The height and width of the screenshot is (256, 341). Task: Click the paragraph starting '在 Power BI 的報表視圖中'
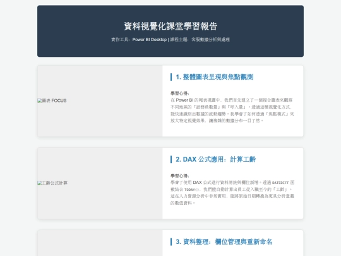(232, 111)
